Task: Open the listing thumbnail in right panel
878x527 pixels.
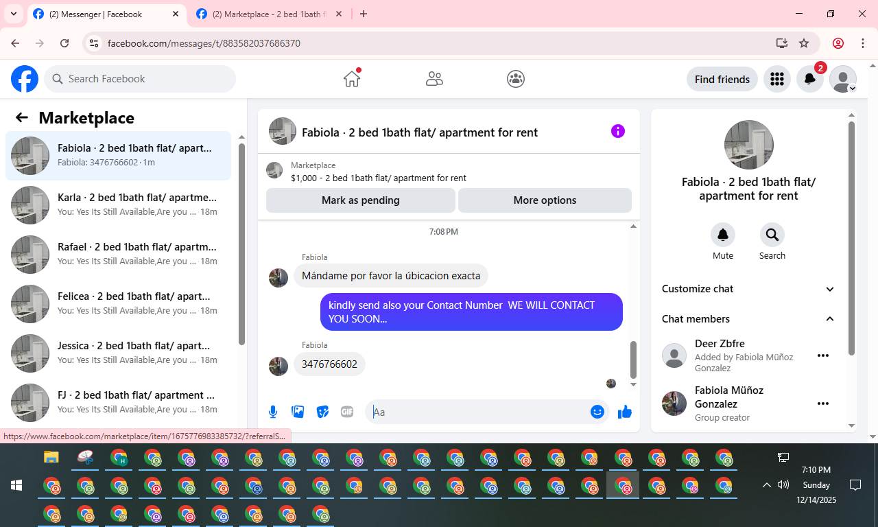Action: [x=749, y=145]
